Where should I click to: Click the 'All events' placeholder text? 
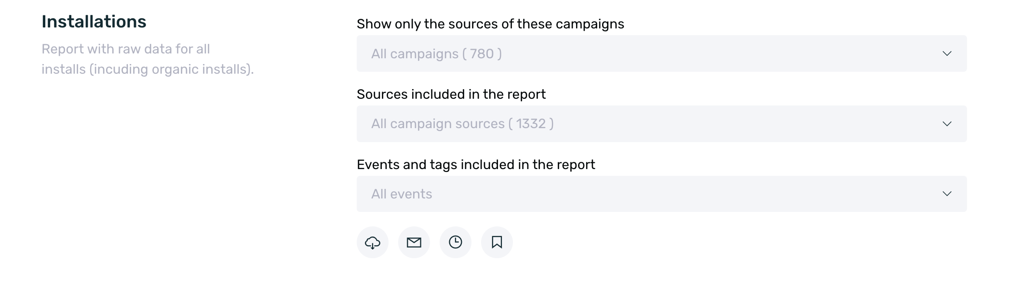(402, 194)
